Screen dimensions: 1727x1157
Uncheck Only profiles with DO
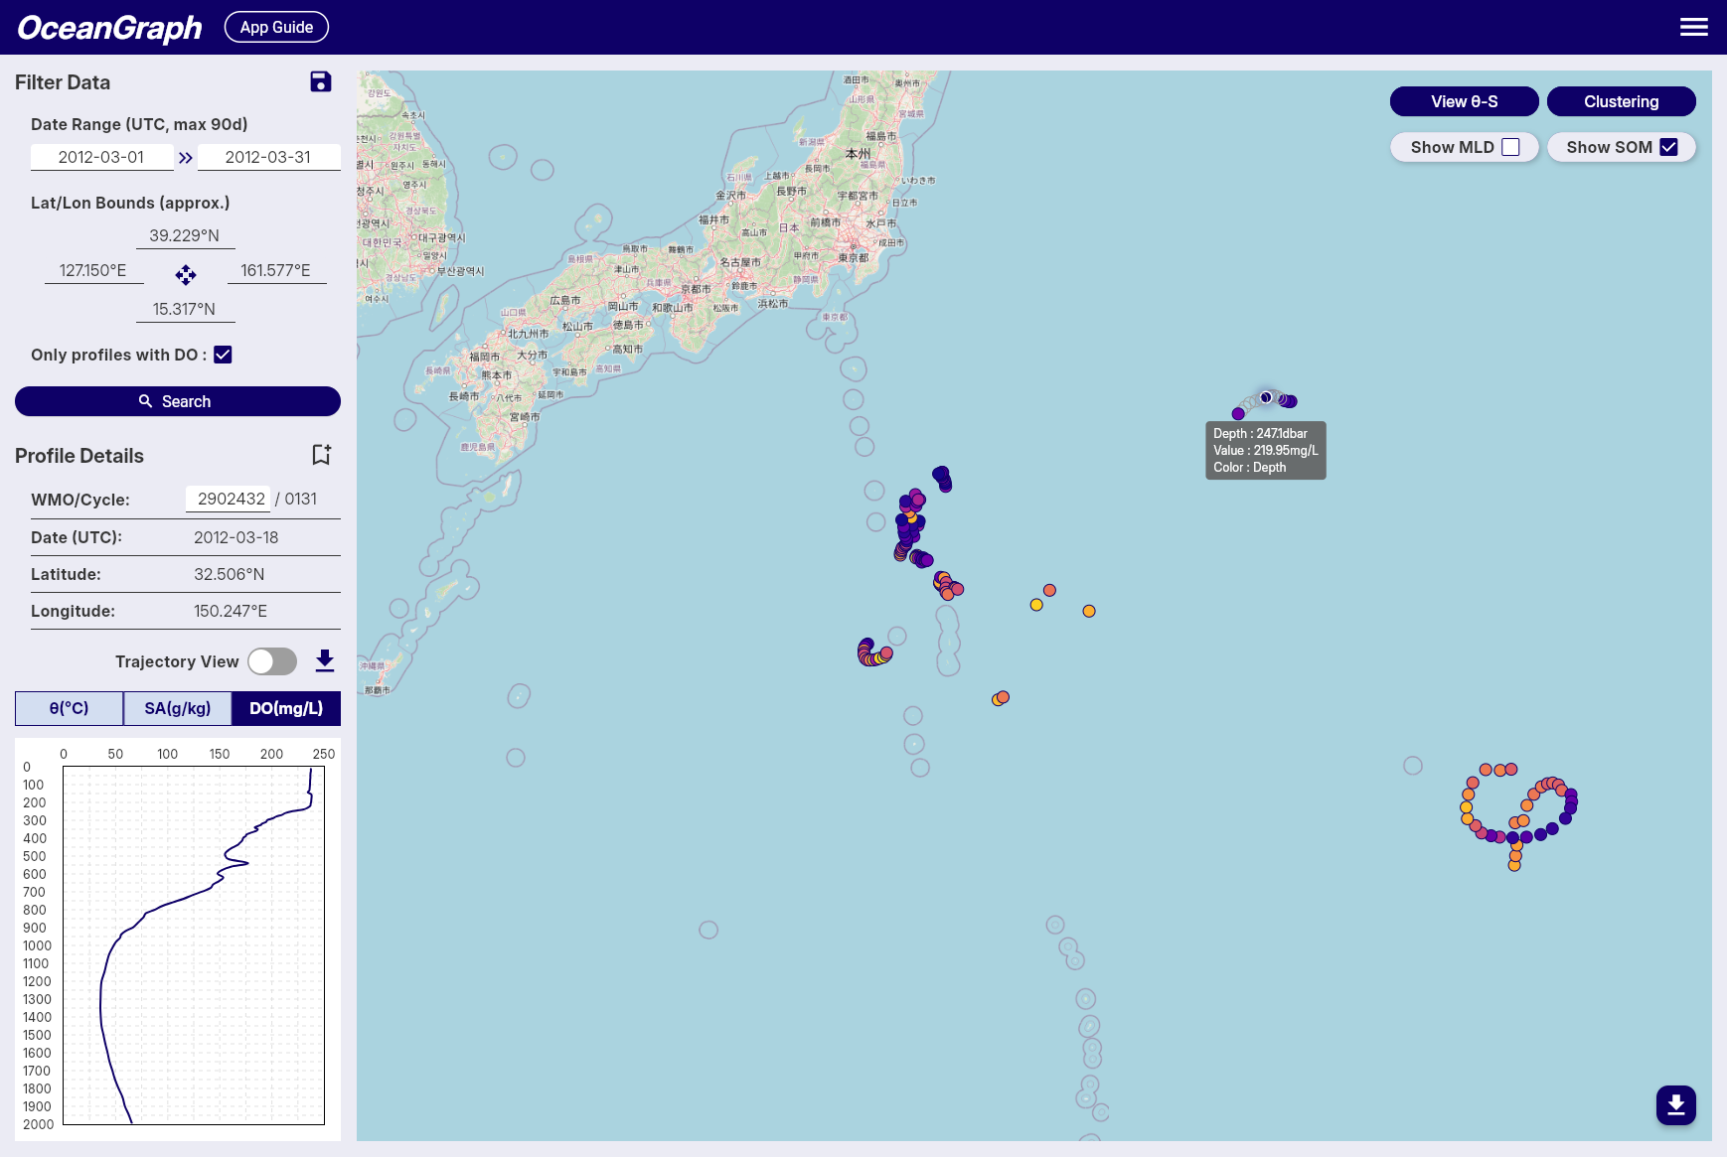224,355
